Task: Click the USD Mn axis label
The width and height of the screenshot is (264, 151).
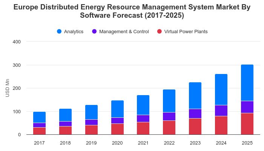Action: click(x=7, y=88)
